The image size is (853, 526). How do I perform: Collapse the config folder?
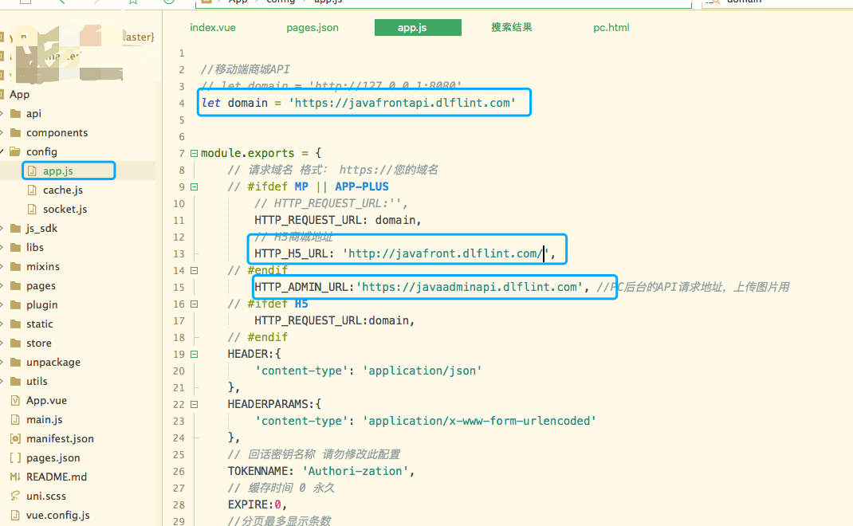(x=2, y=151)
